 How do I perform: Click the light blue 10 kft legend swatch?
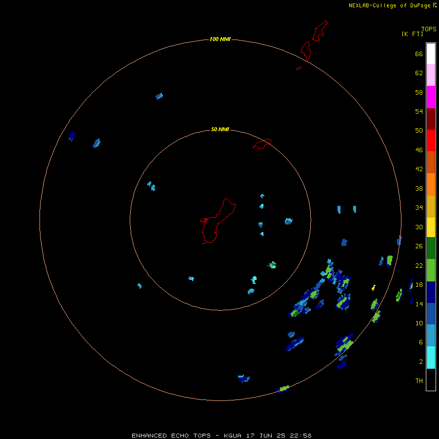[x=431, y=336]
